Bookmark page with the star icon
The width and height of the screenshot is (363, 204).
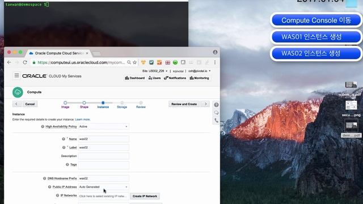[x=135, y=62]
